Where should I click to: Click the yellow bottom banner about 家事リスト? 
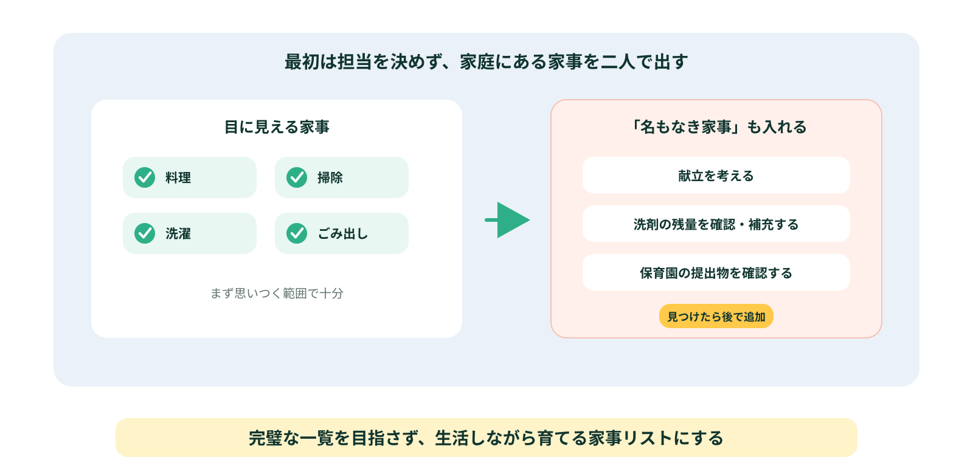click(x=486, y=438)
